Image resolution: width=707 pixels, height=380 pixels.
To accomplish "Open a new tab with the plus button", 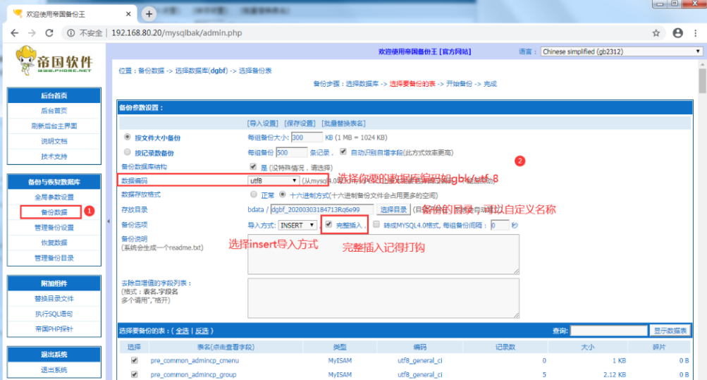I will pyautogui.click(x=149, y=14).
